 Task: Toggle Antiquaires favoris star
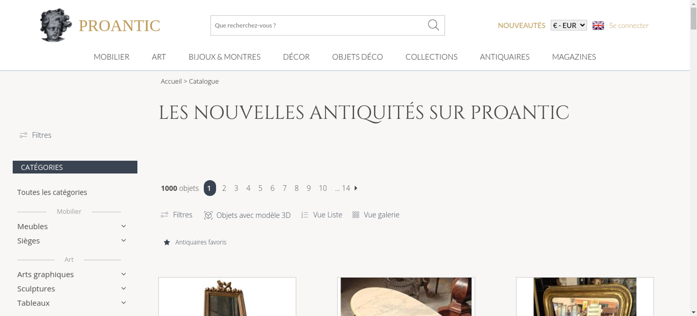tap(167, 242)
